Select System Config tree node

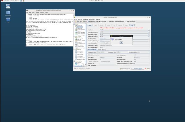point(80,64)
